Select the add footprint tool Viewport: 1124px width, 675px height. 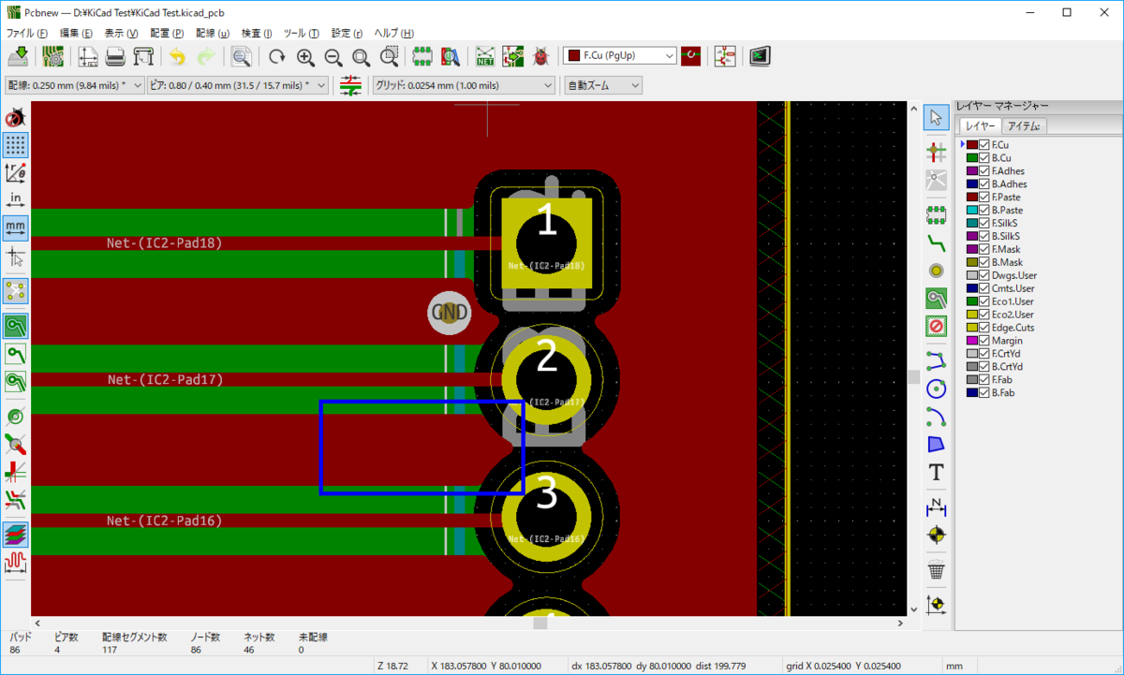[936, 213]
